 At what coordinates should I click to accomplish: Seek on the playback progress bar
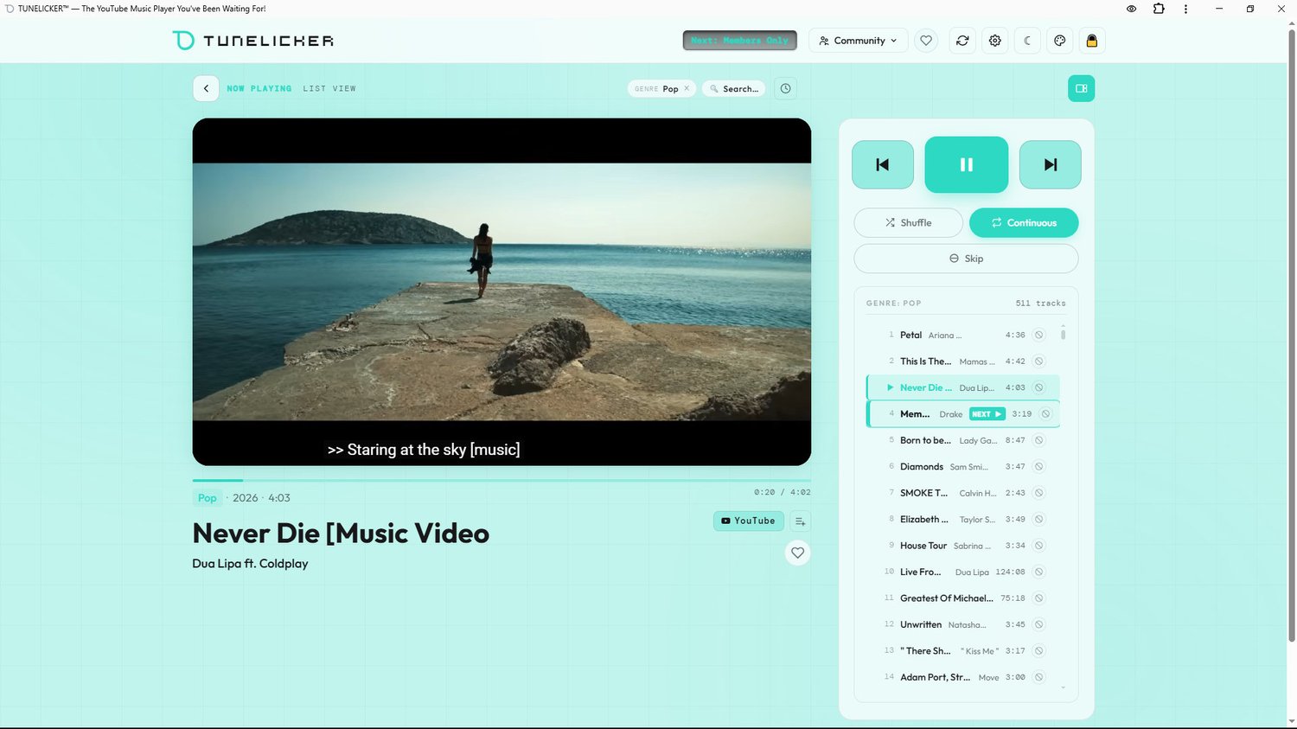[x=502, y=480]
